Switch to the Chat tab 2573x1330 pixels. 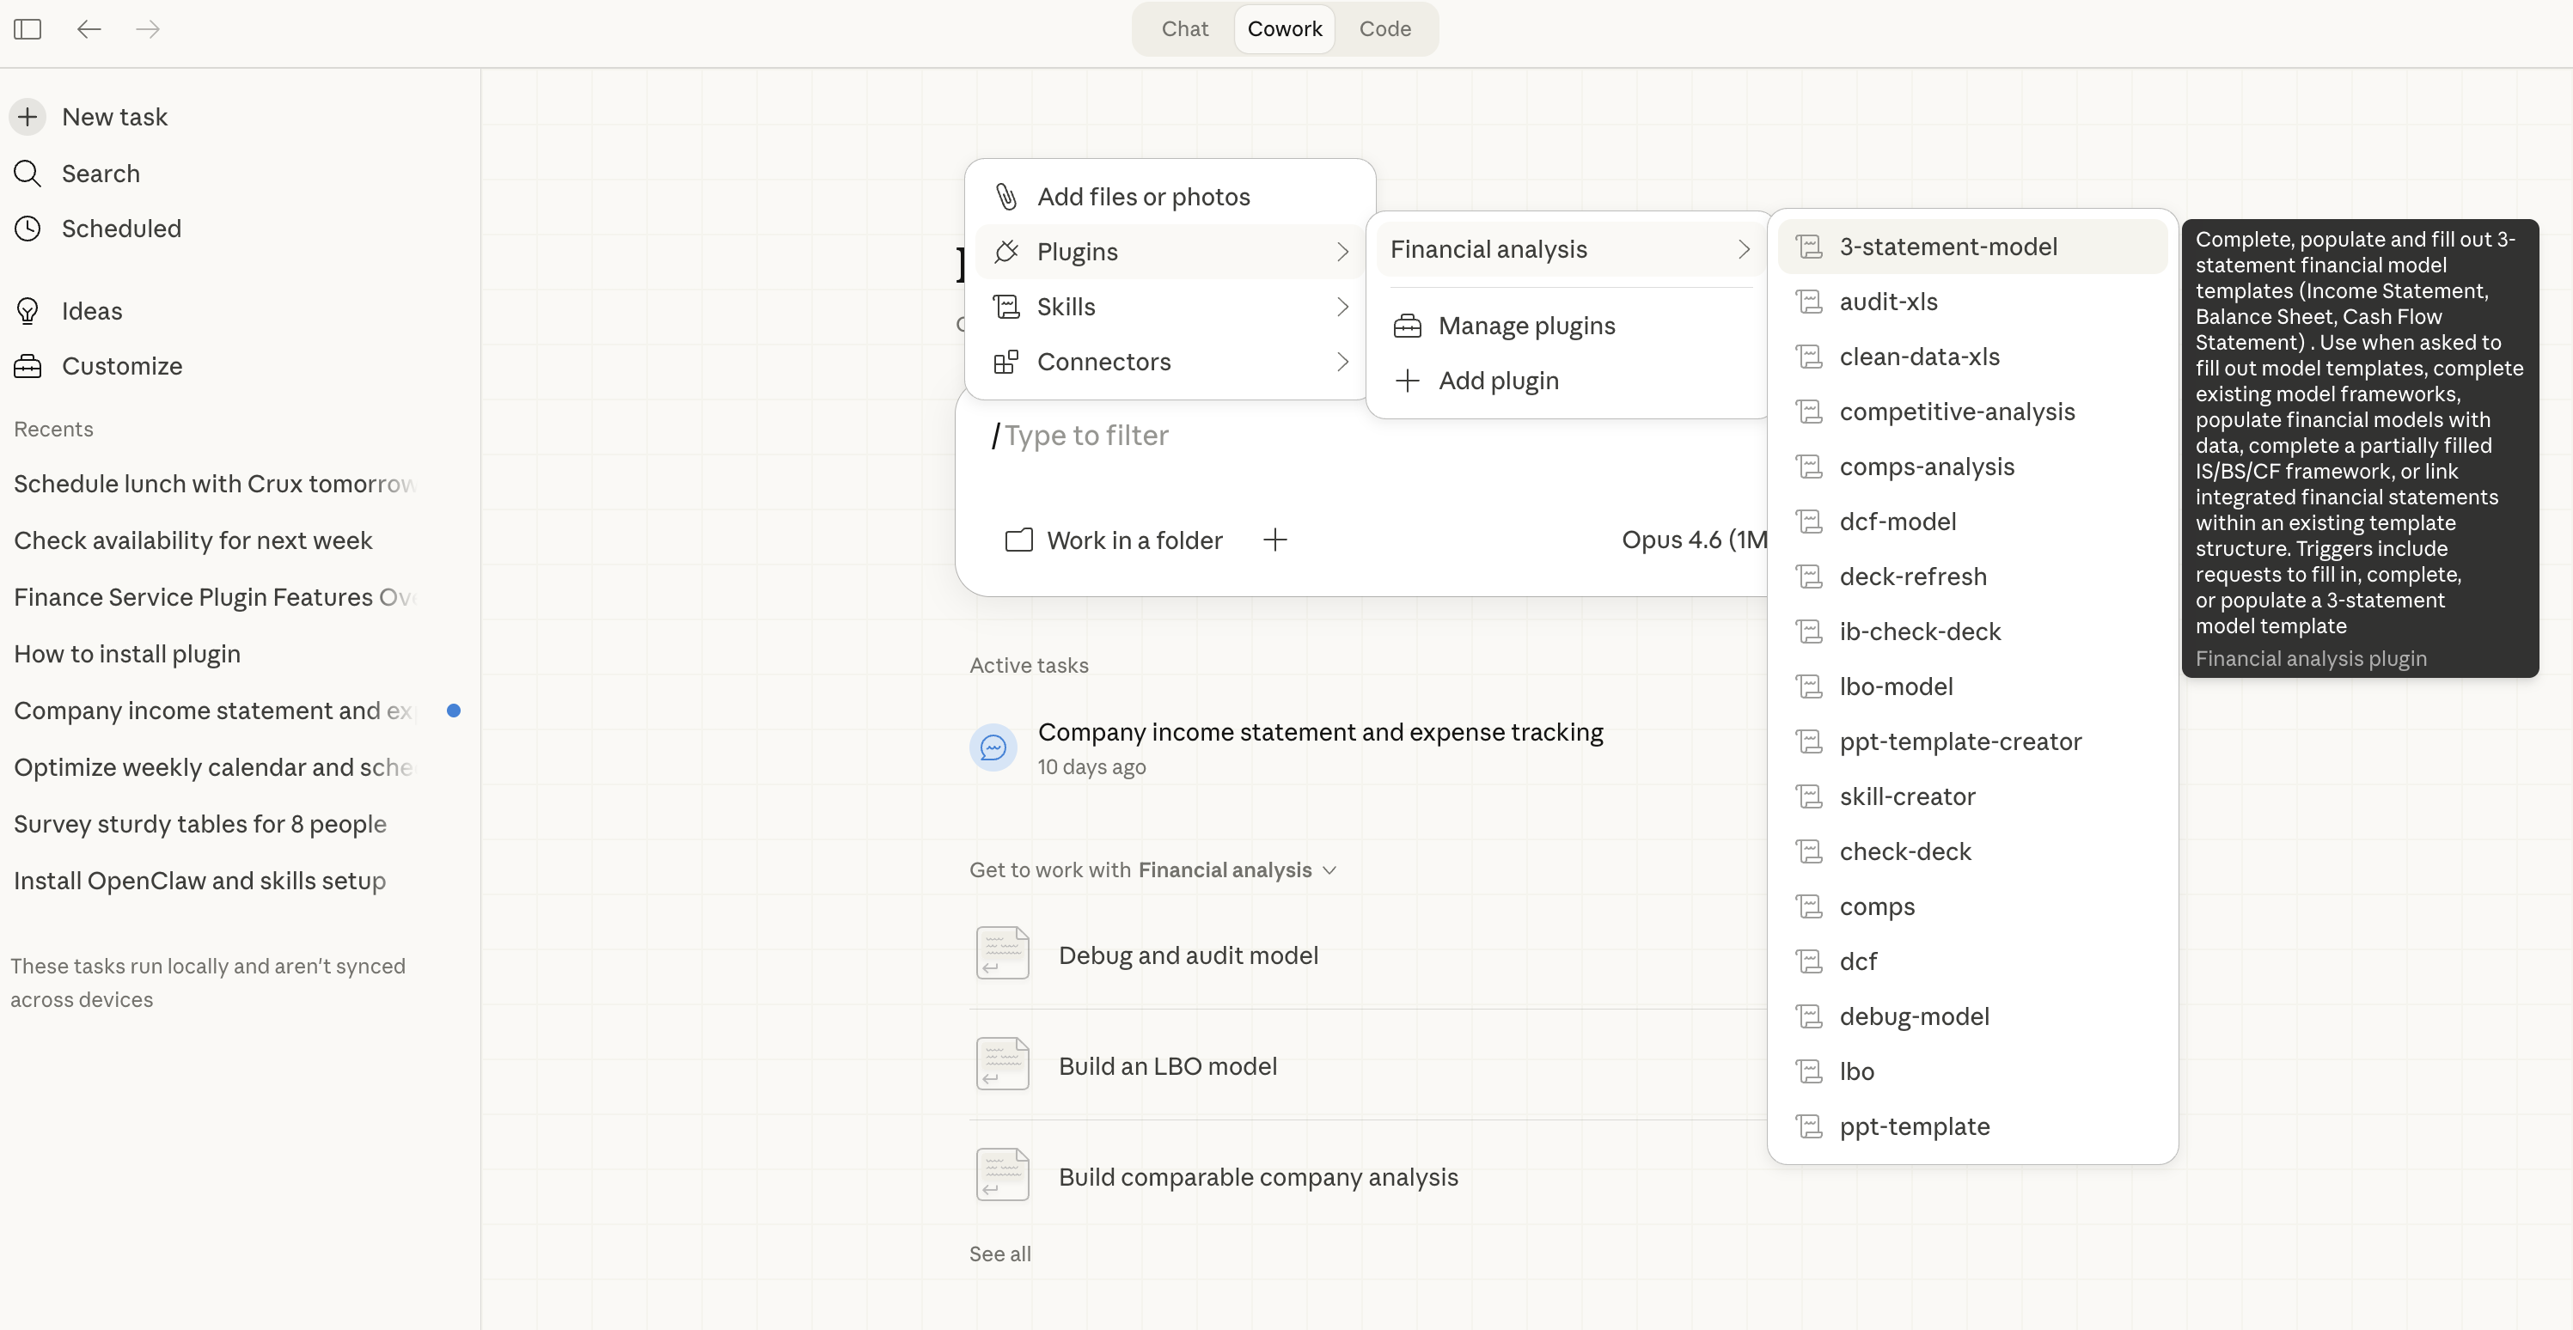click(1184, 29)
